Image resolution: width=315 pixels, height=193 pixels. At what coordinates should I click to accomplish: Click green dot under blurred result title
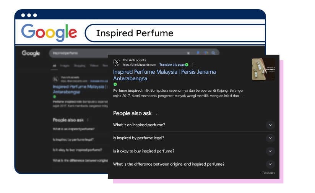click(54, 97)
